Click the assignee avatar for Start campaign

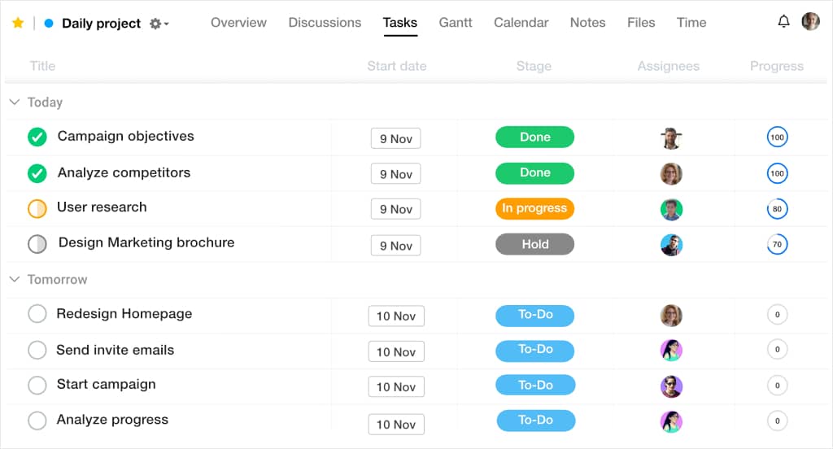coord(670,386)
